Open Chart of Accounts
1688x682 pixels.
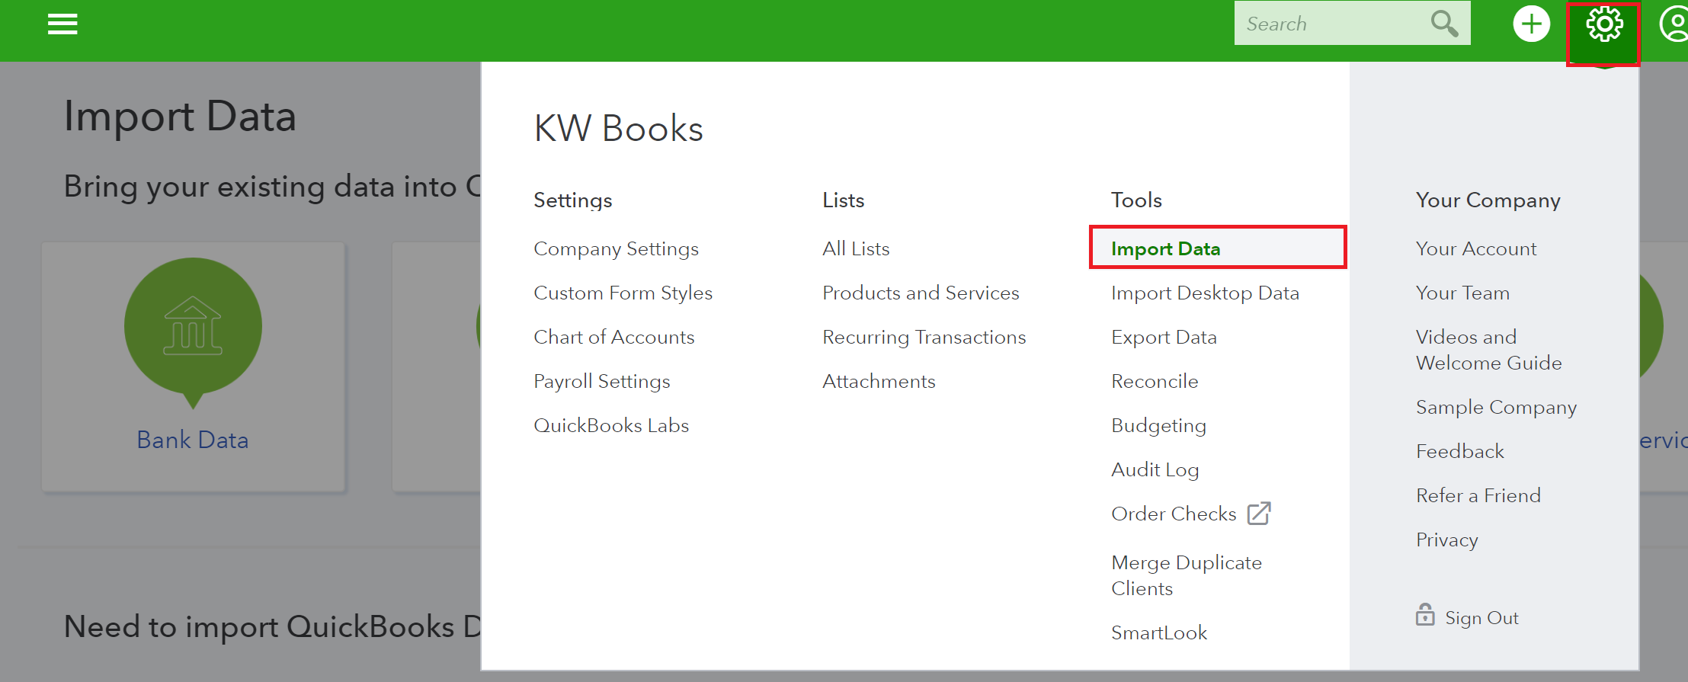613,337
